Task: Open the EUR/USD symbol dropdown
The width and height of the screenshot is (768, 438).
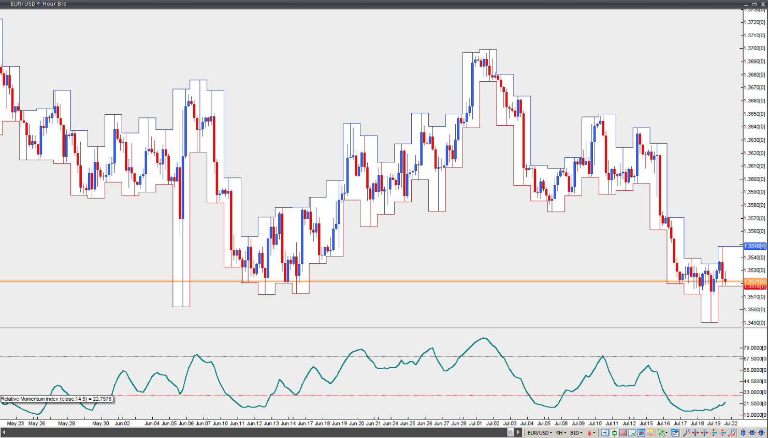Action: click(540, 433)
